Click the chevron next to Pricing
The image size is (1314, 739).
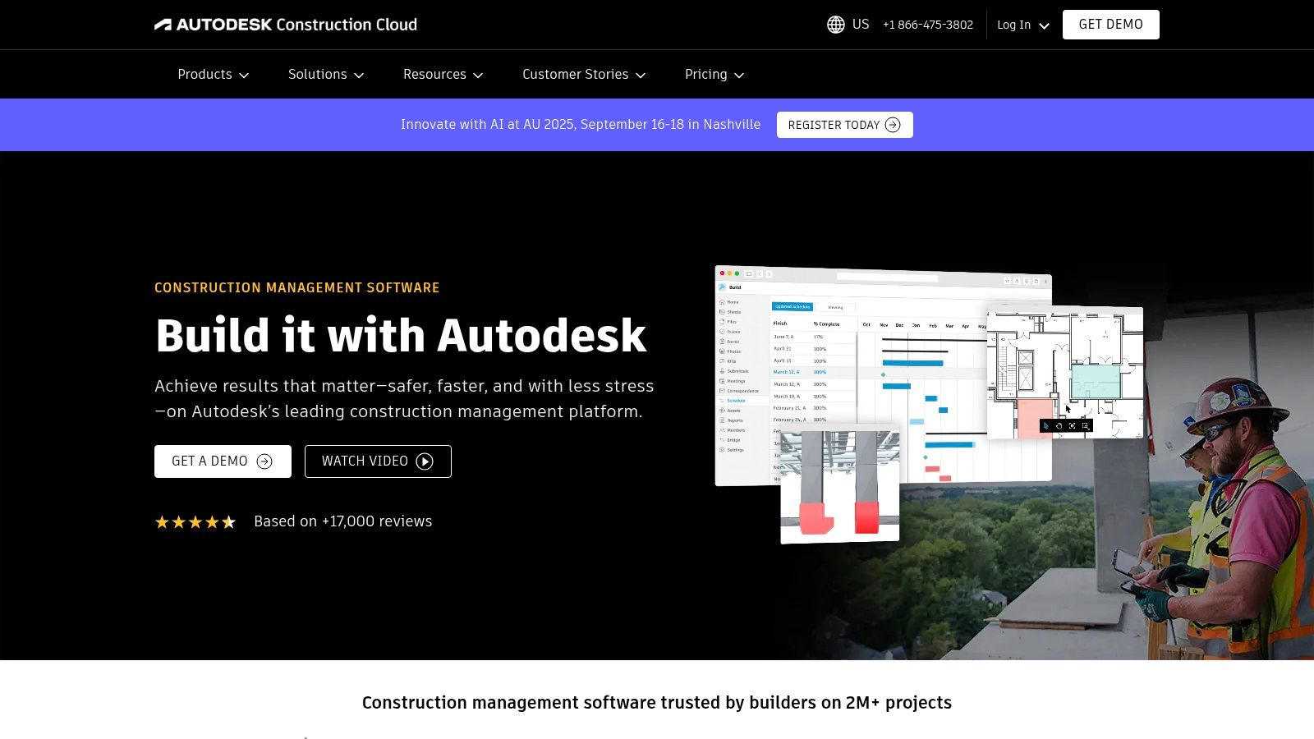(x=739, y=76)
